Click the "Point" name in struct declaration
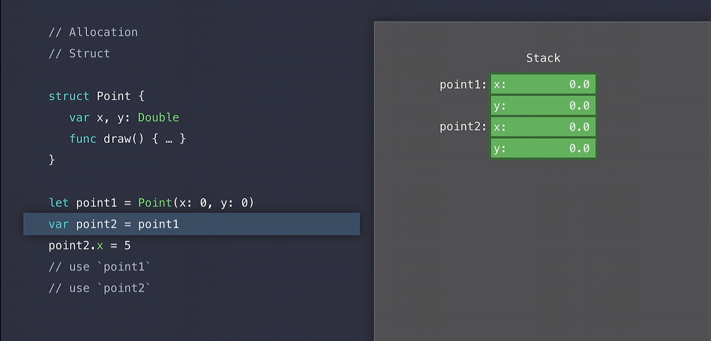This screenshot has height=341, width=711. click(113, 96)
